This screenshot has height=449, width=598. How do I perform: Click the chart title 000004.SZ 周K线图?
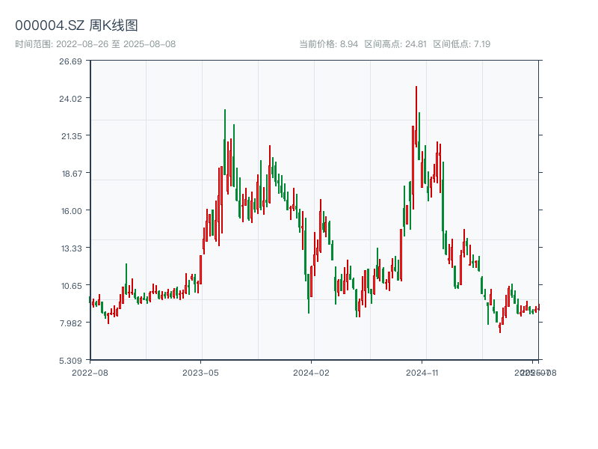(76, 25)
